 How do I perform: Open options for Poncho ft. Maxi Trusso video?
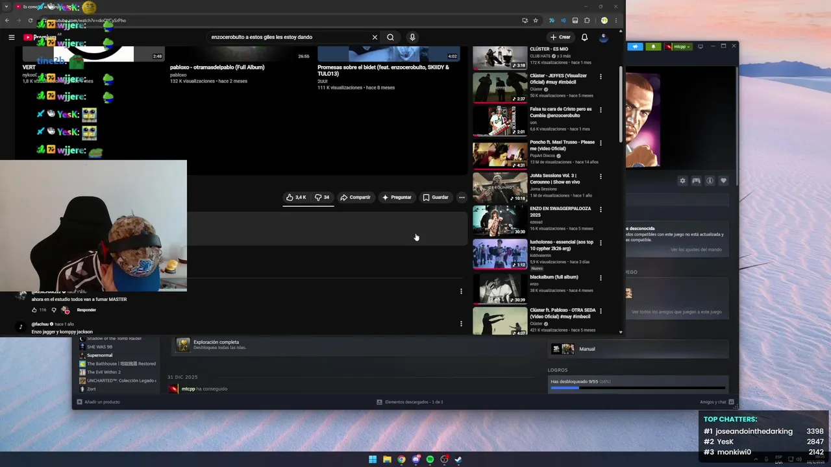pos(601,143)
